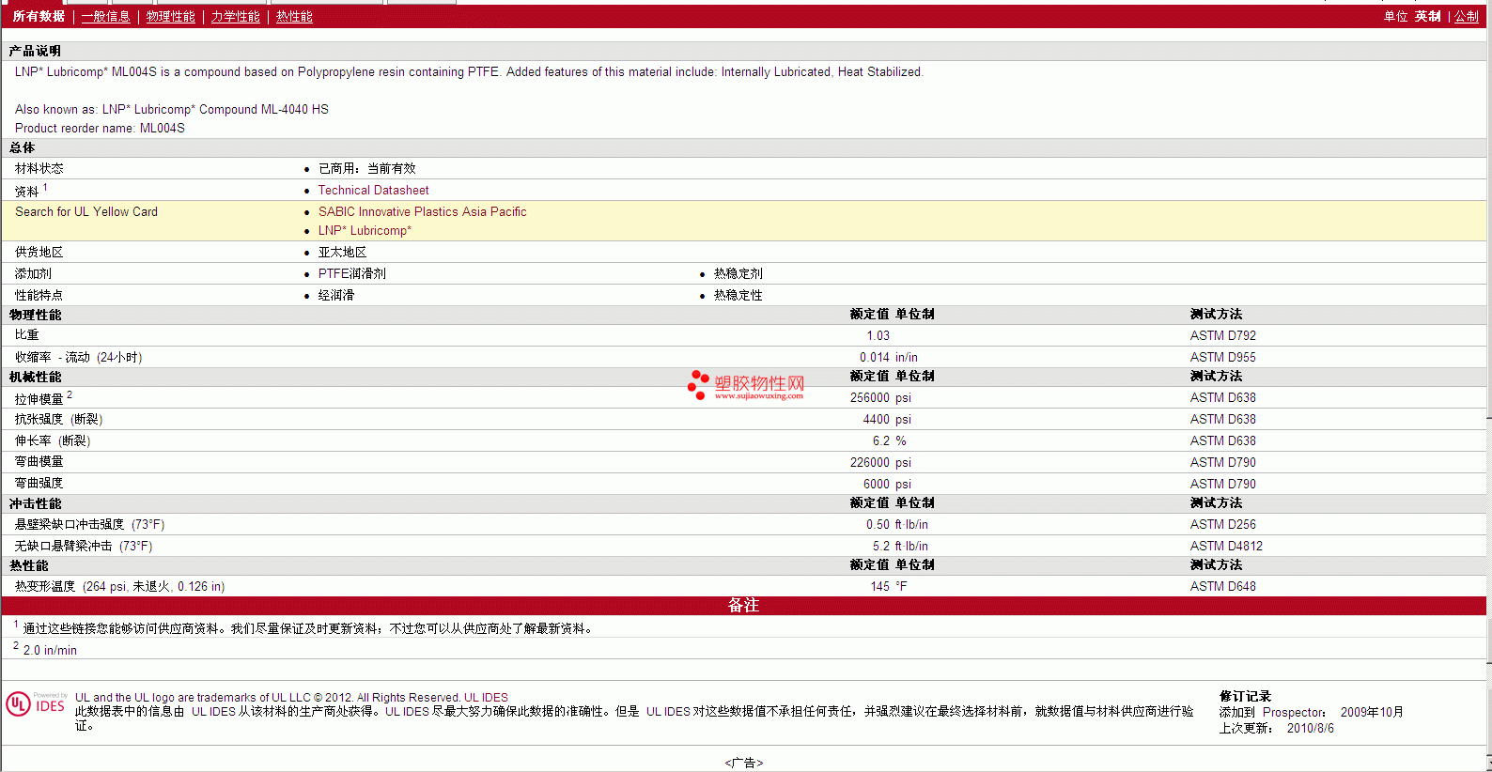Screen dimensions: 1492x772
Task: Open the 一般信息 tab
Action: [x=106, y=17]
